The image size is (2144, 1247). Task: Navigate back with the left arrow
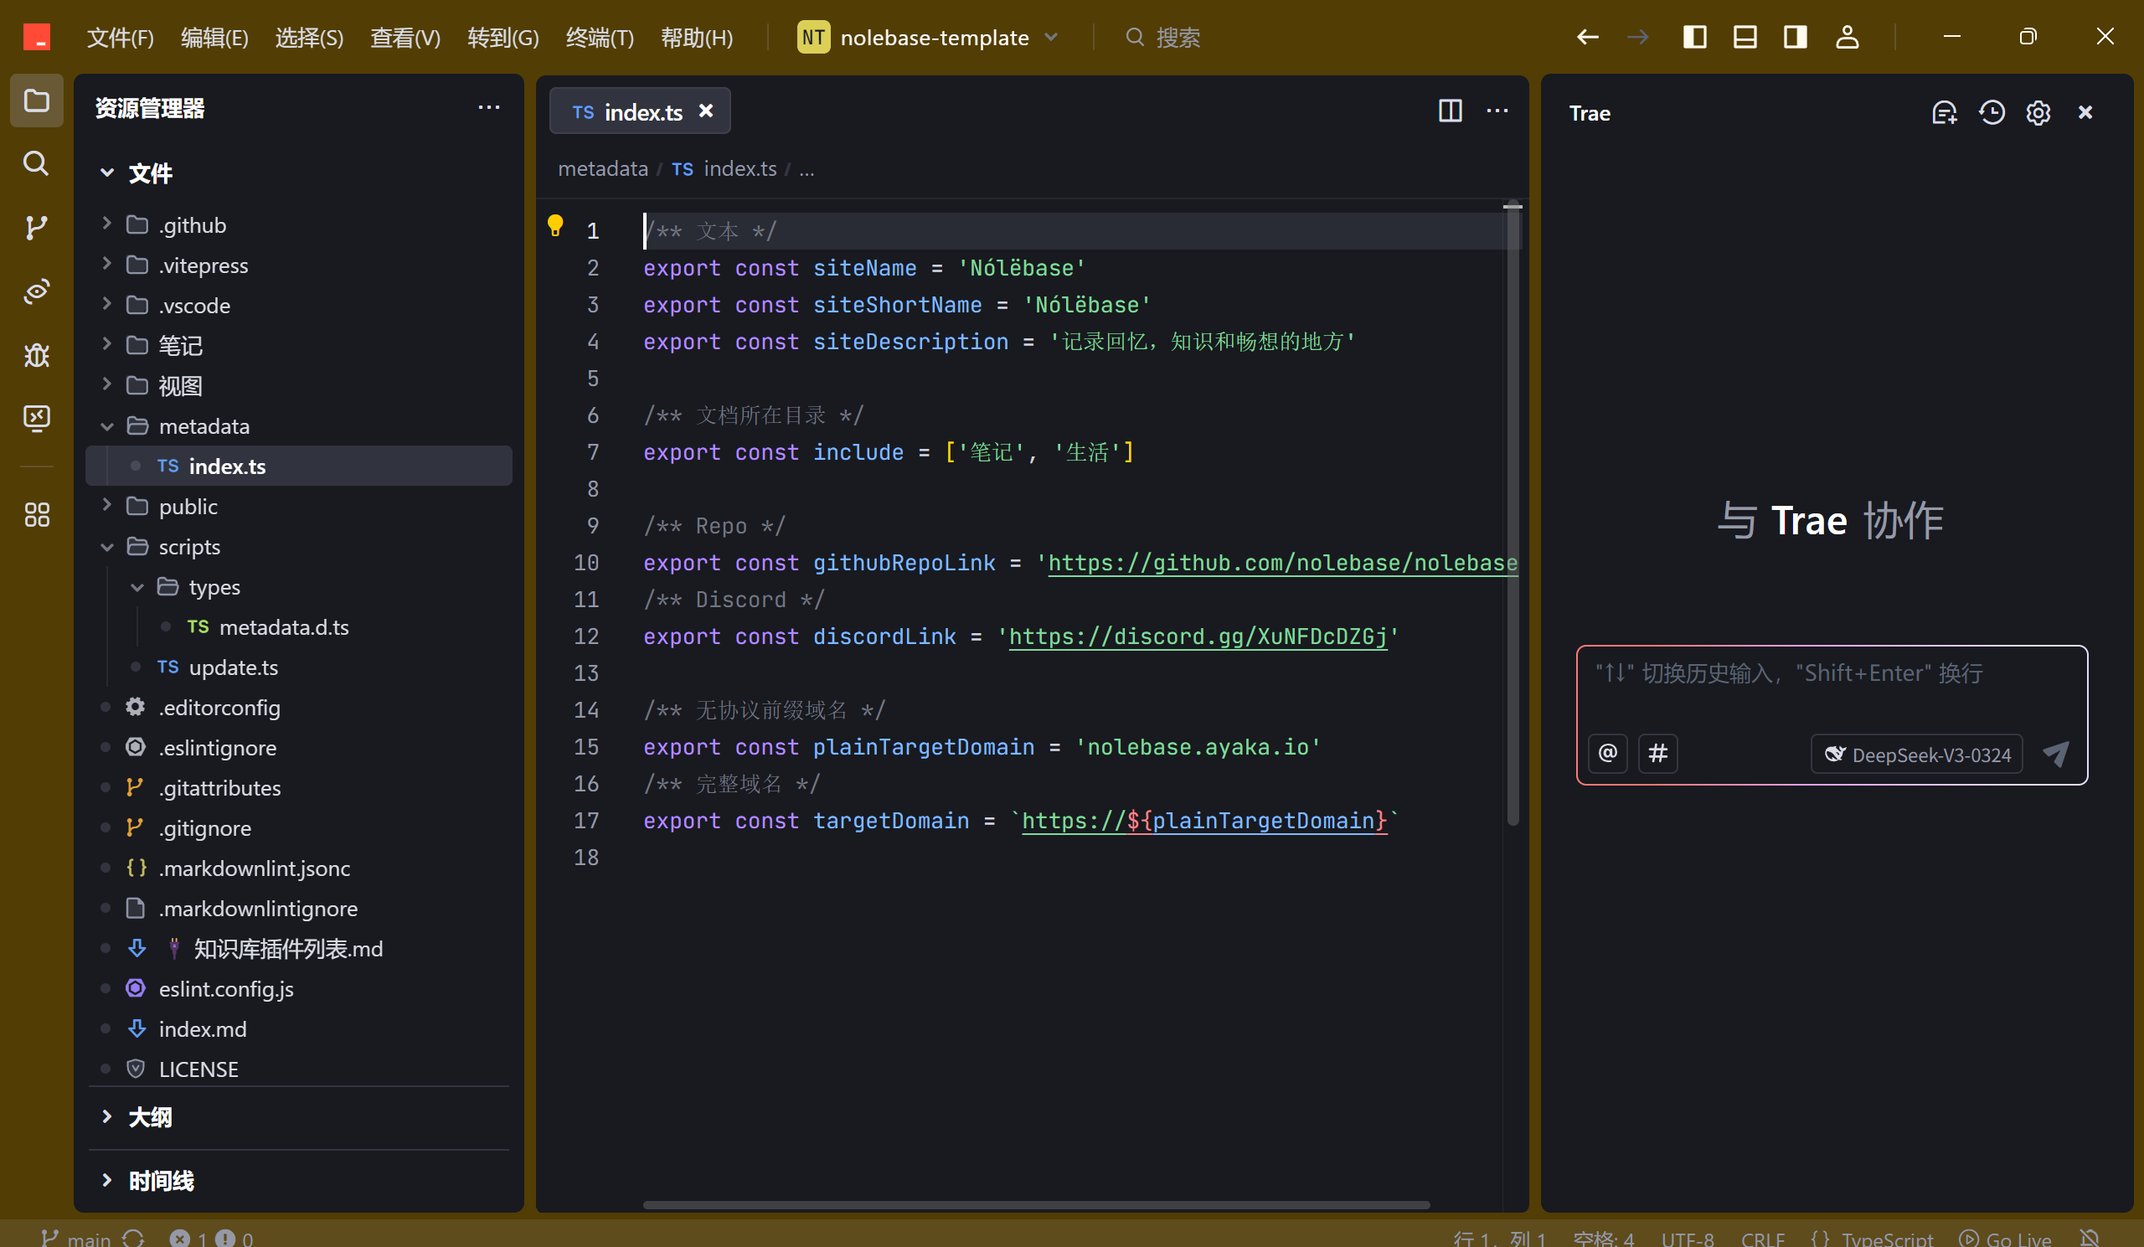pos(1588,37)
